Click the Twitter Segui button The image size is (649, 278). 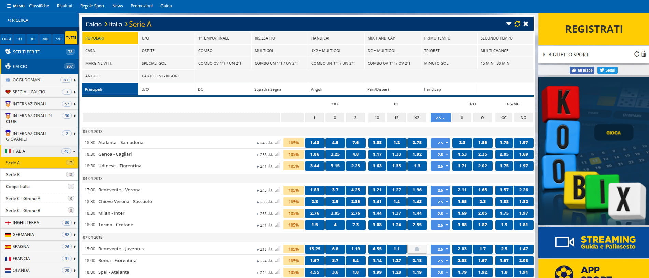(607, 70)
